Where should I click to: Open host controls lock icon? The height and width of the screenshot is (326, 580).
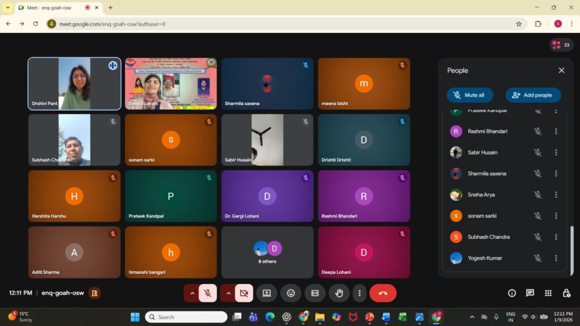566,293
